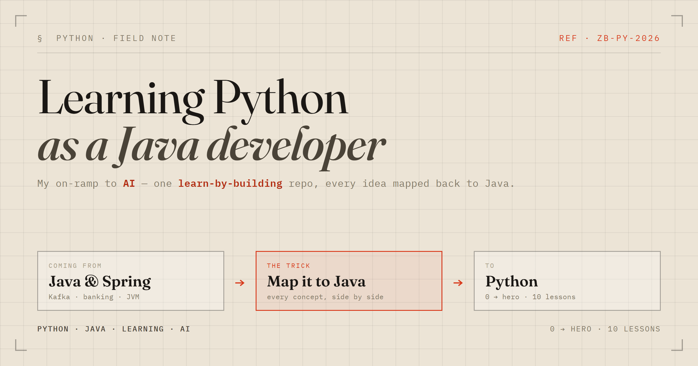
Task: Click 'Kafka · banking · JVM' caption
Action: pos(94,297)
